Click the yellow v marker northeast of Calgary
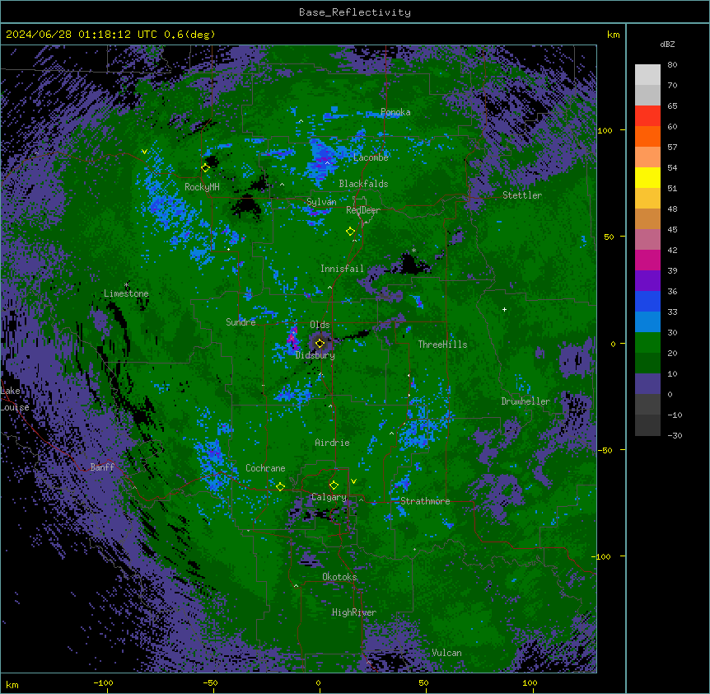 pyautogui.click(x=353, y=481)
